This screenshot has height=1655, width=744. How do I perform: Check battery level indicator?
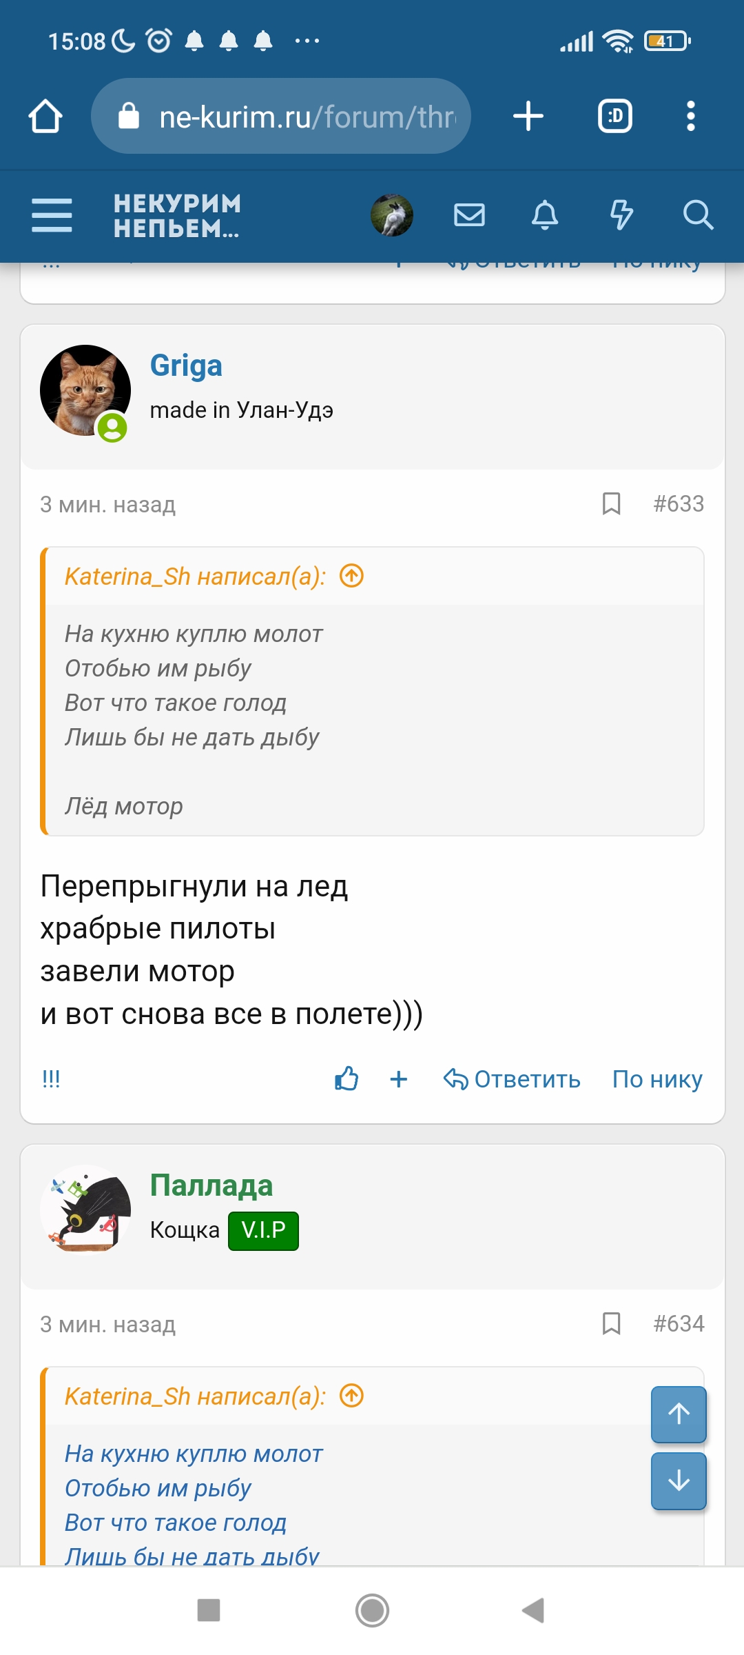(663, 41)
